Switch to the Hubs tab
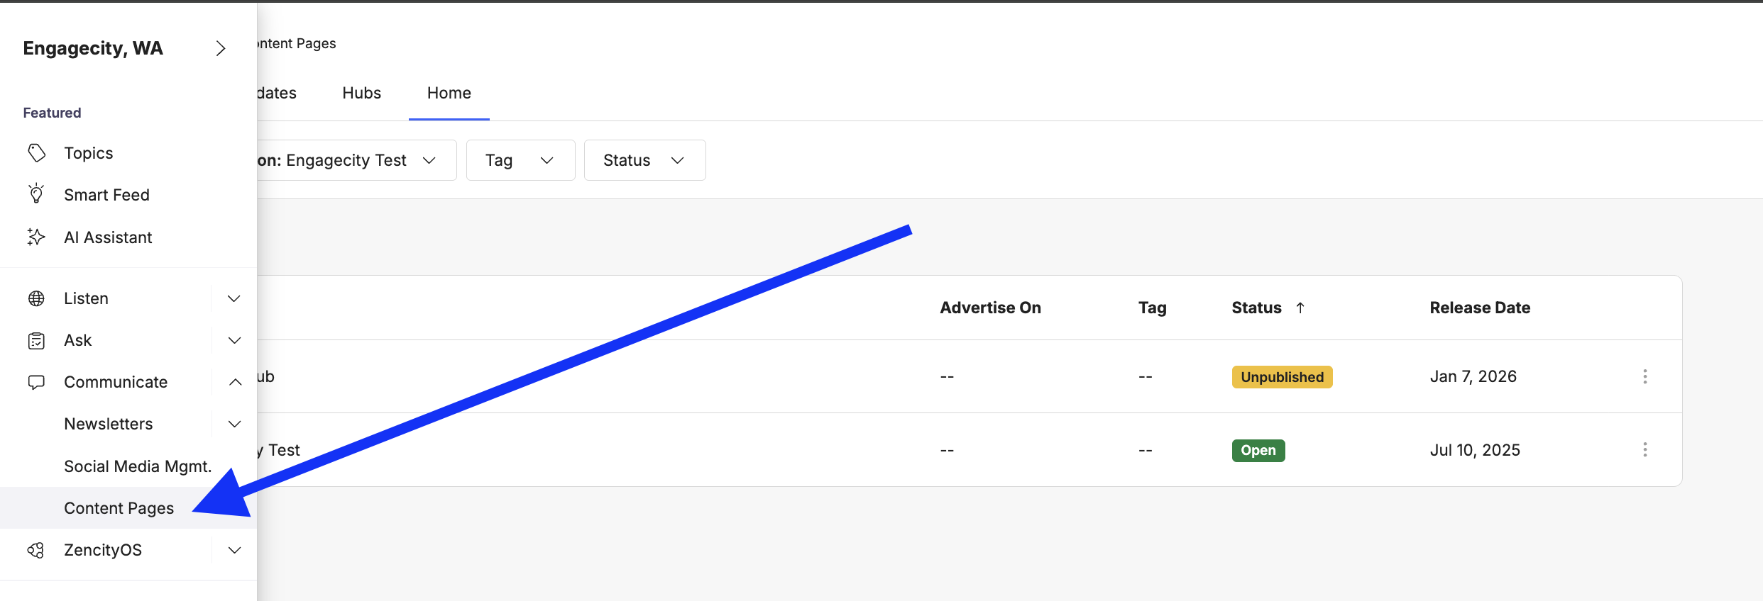Image resolution: width=1763 pixels, height=601 pixels. tap(361, 93)
